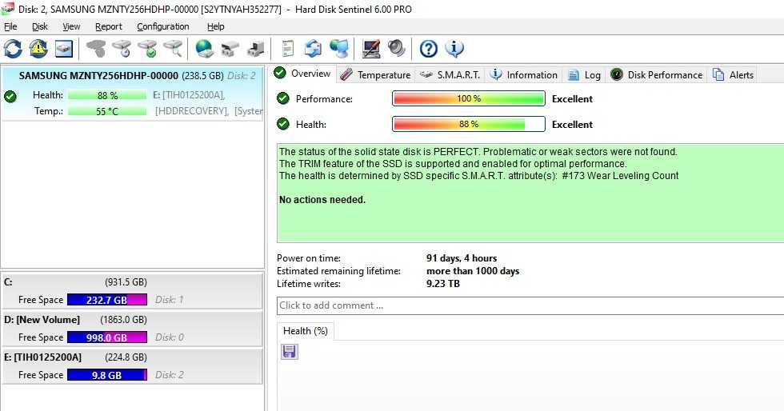Click the 'more than 1000 days' lifetime value
Screen dimensions: 784x411
(473, 271)
